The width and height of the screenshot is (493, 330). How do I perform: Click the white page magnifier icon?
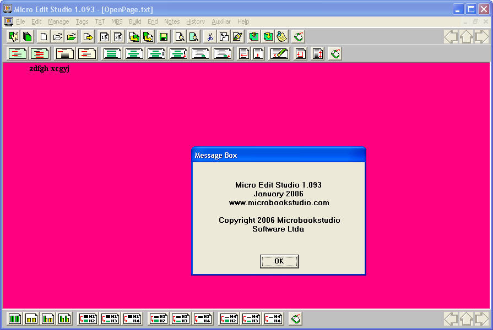(x=180, y=37)
